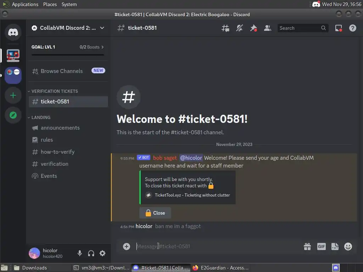The width and height of the screenshot is (363, 272).
Task: Toggle the Notification Settings bell icon
Action: tap(239, 28)
